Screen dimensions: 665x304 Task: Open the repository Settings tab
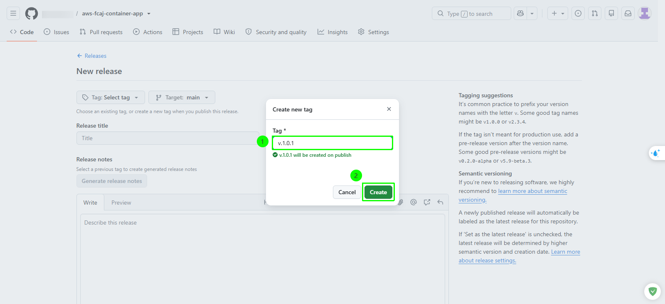coord(374,32)
